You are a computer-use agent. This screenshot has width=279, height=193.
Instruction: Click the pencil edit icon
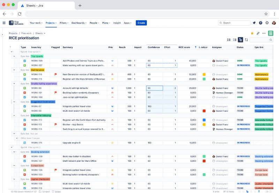pyautogui.click(x=258, y=33)
